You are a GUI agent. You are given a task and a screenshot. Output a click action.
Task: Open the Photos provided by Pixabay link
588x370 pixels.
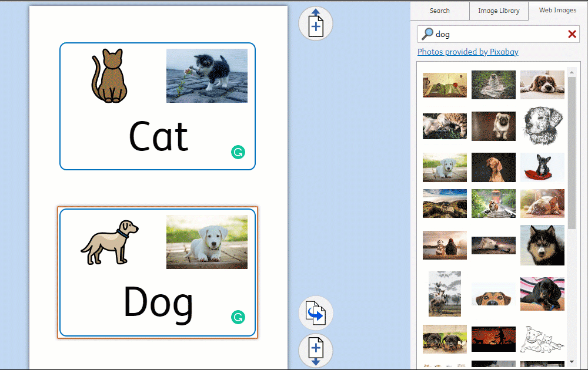point(467,52)
